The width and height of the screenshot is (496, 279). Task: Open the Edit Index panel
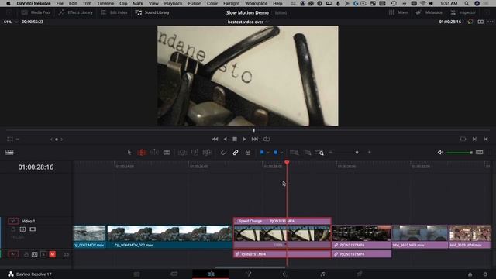click(x=114, y=12)
